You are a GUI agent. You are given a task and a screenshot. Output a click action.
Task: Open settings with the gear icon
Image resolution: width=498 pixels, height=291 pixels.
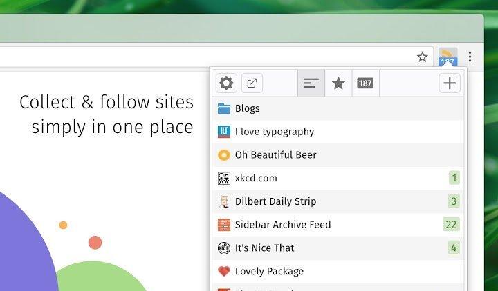226,83
